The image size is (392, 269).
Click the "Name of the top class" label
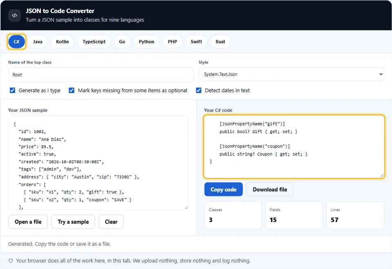tap(30, 62)
